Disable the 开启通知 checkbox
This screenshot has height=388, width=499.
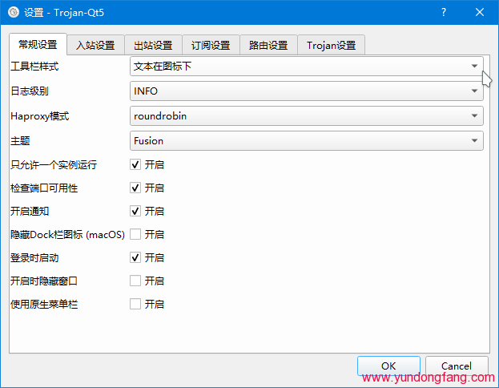click(x=135, y=212)
